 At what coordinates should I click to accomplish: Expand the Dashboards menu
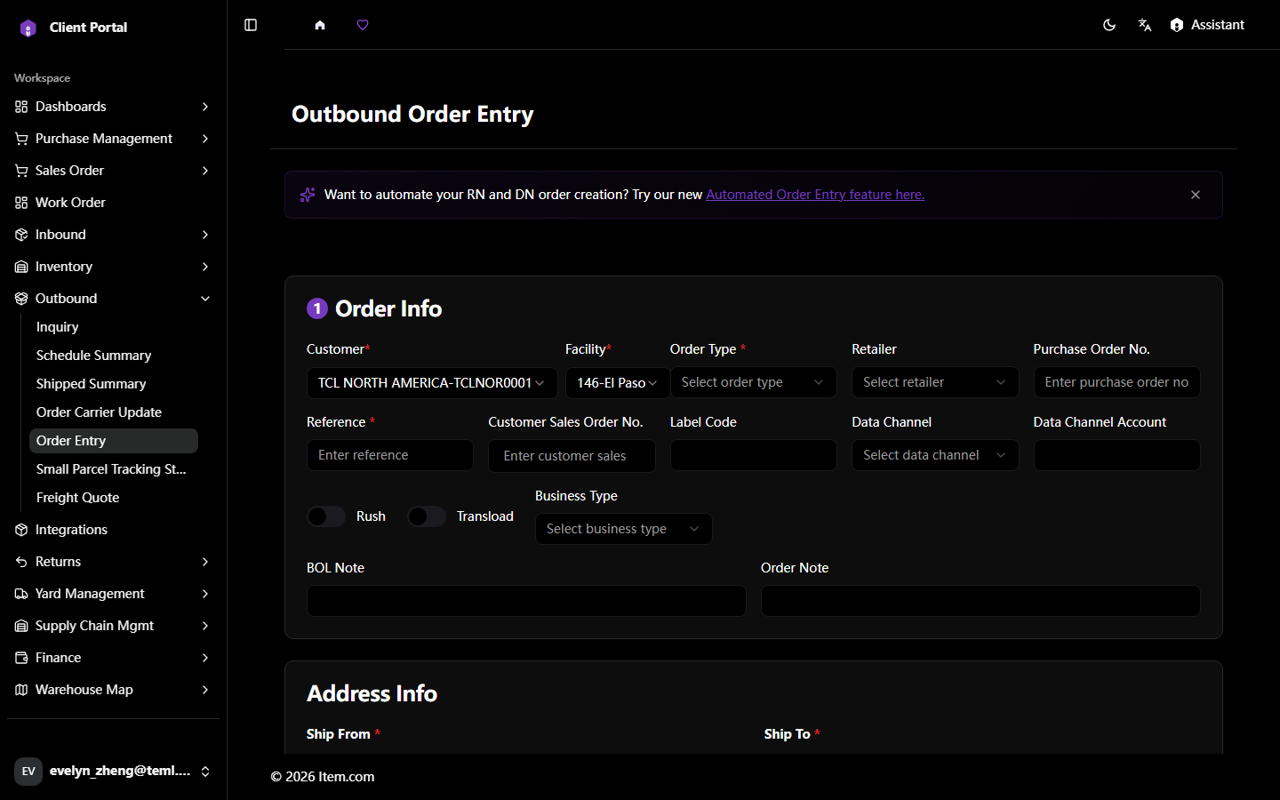point(113,107)
